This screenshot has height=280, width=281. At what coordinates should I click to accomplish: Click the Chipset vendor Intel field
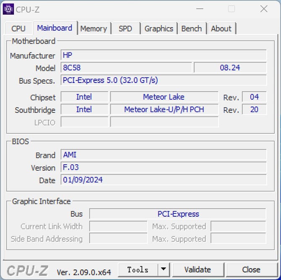[84, 97]
